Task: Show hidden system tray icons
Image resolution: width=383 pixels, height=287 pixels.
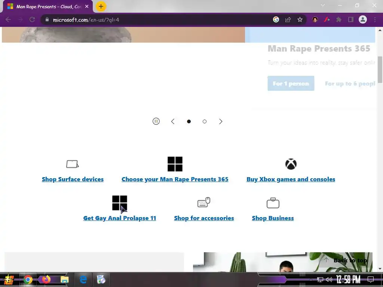Action: tap(311, 280)
